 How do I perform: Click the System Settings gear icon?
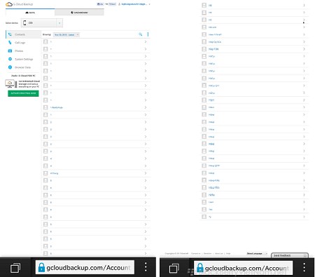[x=10, y=59]
